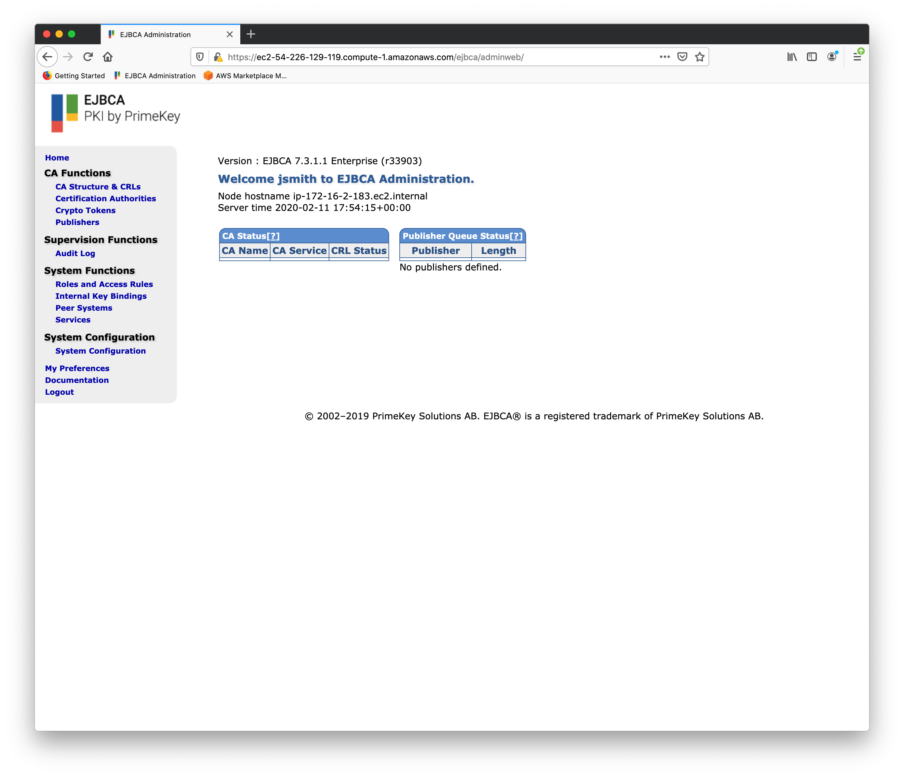Image resolution: width=904 pixels, height=777 pixels.
Task: Go to Crypto Tokens page
Action: point(86,210)
